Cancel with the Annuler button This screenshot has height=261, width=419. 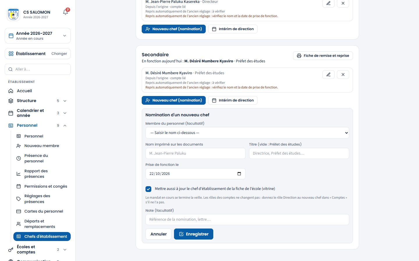(159, 234)
